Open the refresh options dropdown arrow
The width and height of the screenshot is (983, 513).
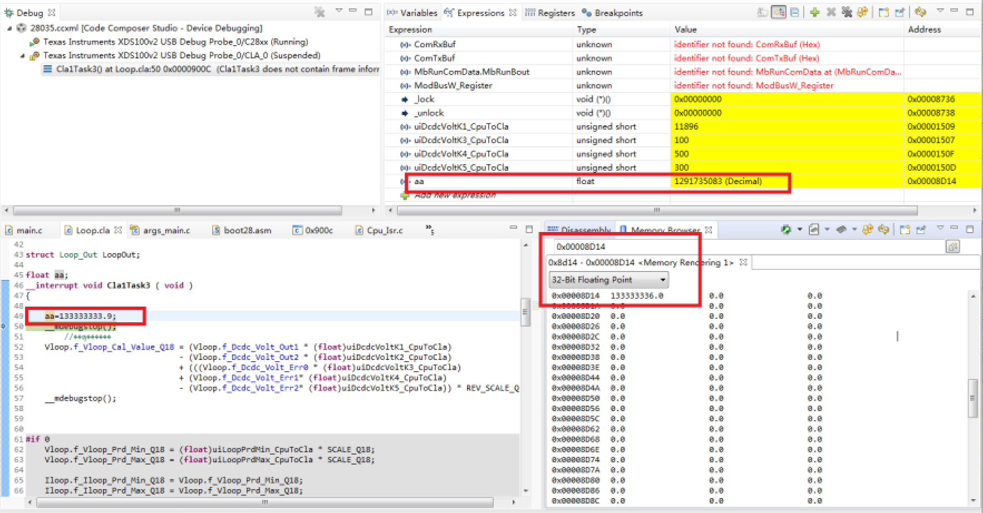799,229
